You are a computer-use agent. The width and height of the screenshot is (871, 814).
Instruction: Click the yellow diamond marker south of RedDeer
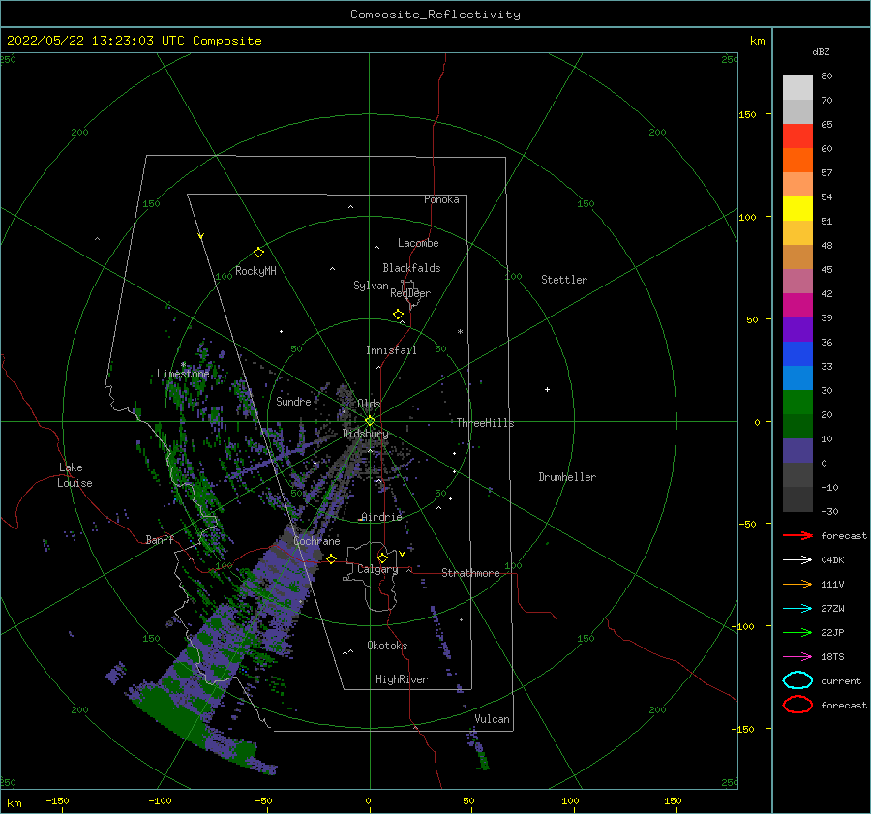tap(399, 315)
